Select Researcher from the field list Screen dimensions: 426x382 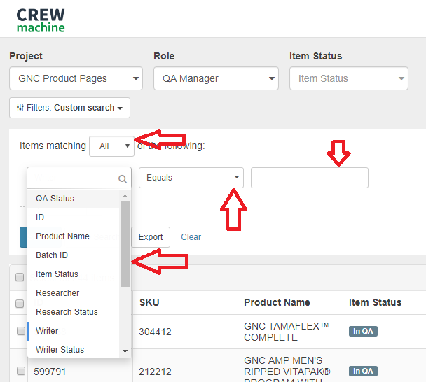pos(74,293)
